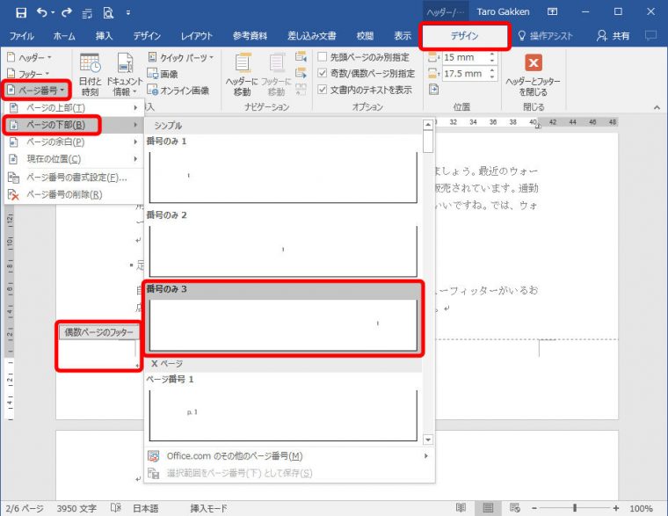The height and width of the screenshot is (516, 668).
Task: Toggle Show Document Text (文書内のテキストを表示) checkbox
Action: pyautogui.click(x=323, y=90)
